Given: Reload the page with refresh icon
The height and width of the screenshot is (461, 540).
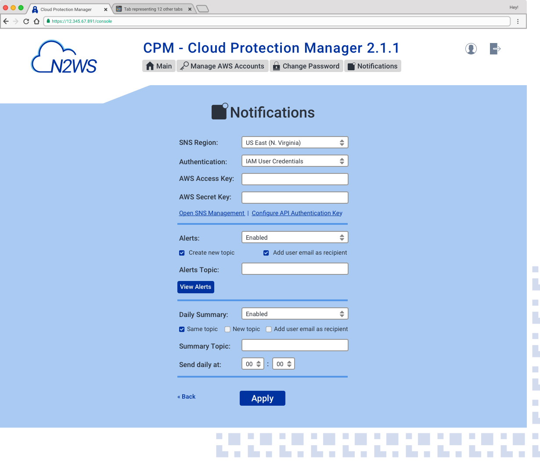Looking at the screenshot, I should click(x=26, y=21).
